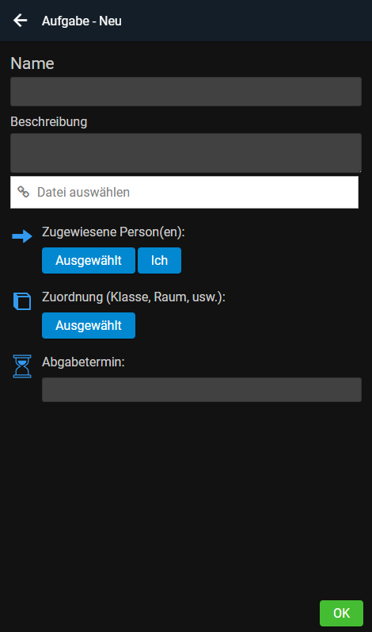
Task: Open the Datei auswählen file picker
Action: [x=184, y=192]
